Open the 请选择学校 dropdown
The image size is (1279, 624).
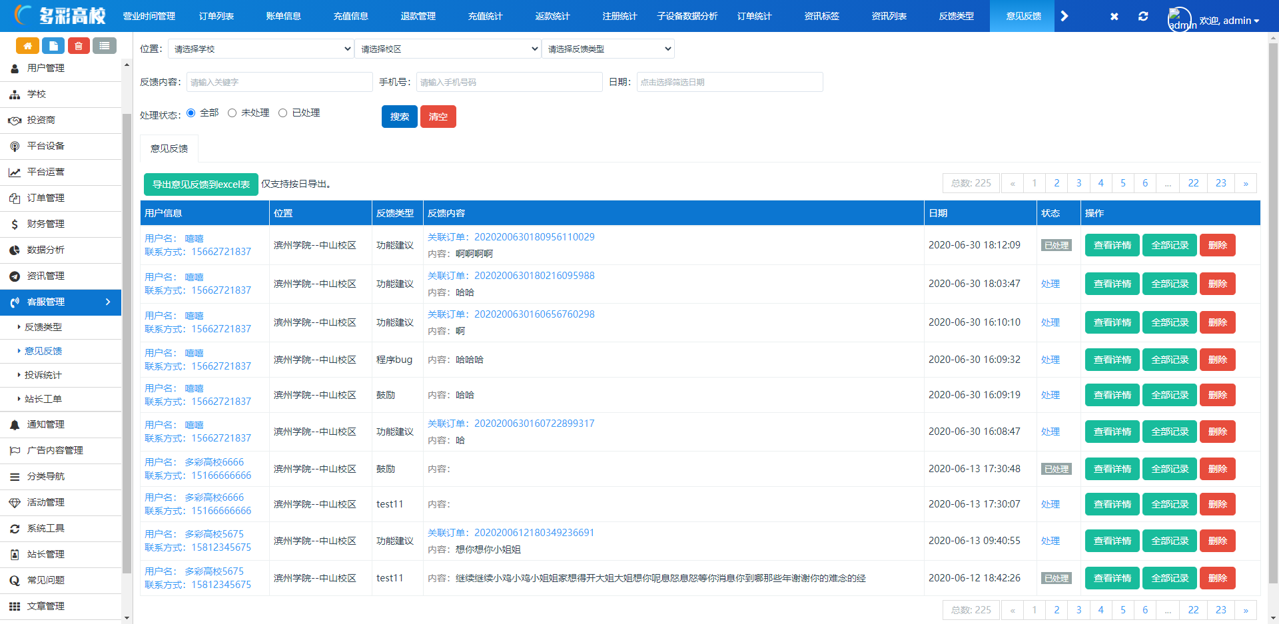click(x=260, y=49)
